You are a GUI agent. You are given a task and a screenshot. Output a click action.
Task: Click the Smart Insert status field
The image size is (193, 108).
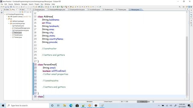tap(108, 102)
